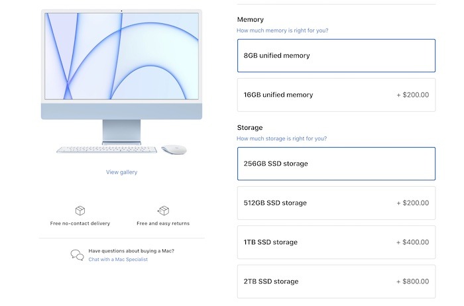
Task: Click the '+ $800.00' price text
Action: (413, 281)
